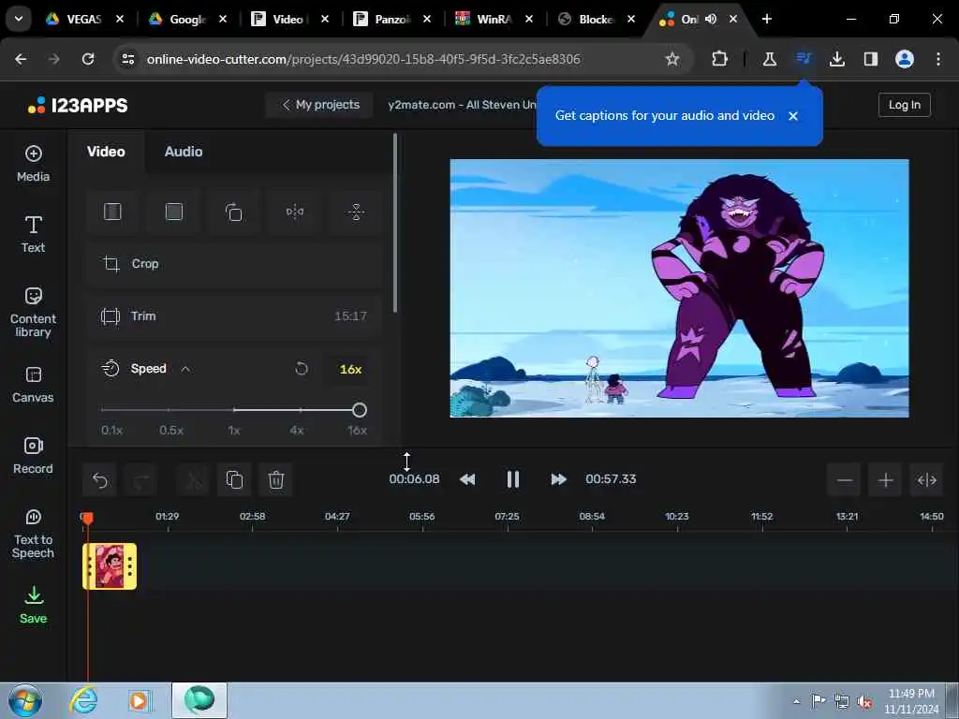Go back to My projects
The image size is (959, 719).
pos(320,105)
